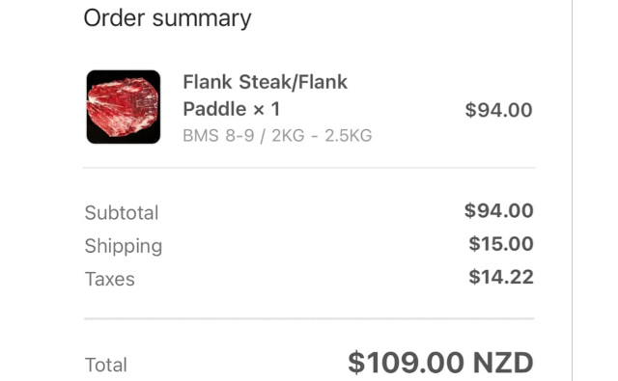Click the 2KG - 2.5KG weight text
Viewport: 618px width, 381px height.
coord(322,136)
